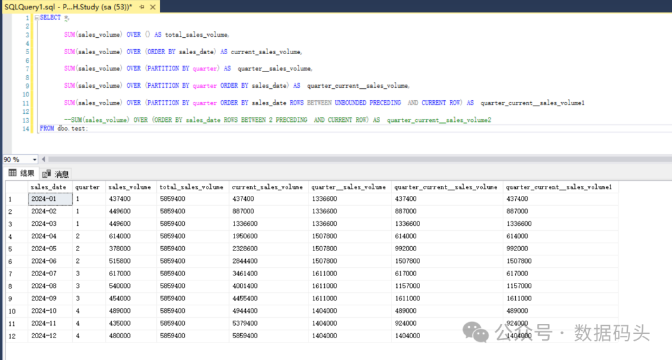Close the SQLQuery1.sql query tab
This screenshot has width=672, height=360.
click(x=152, y=7)
